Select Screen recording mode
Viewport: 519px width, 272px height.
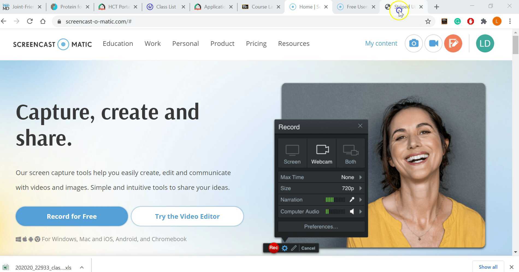click(292, 153)
